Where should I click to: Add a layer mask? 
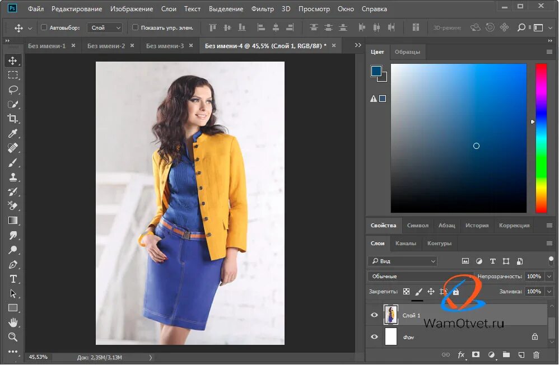(476, 355)
